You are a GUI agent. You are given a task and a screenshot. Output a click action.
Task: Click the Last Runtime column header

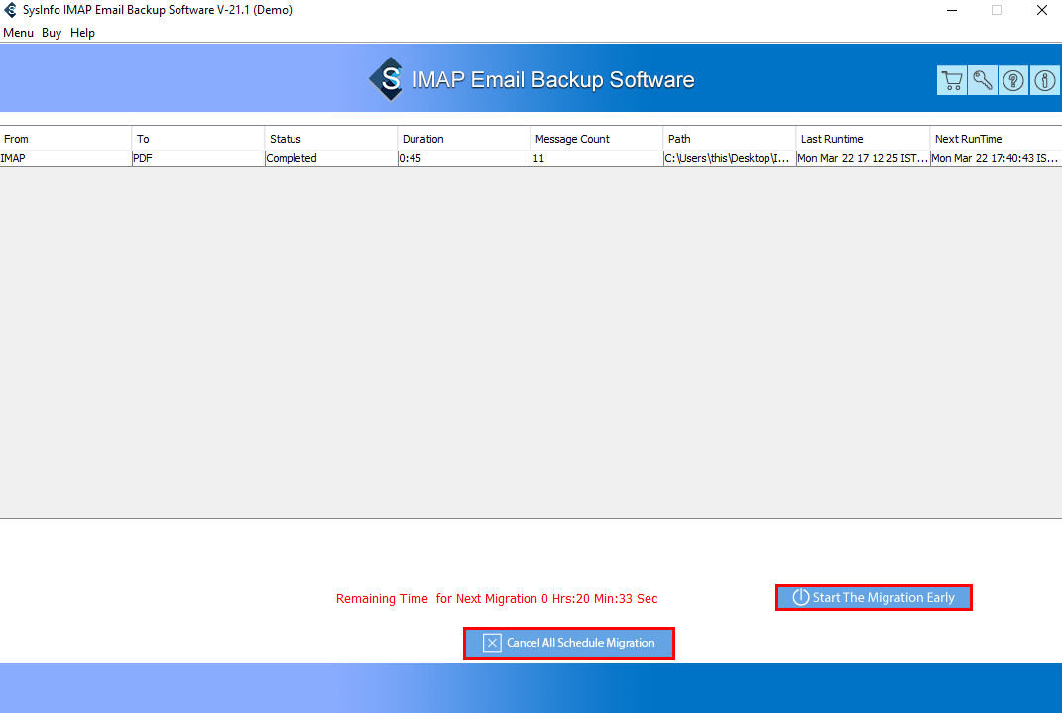(863, 139)
